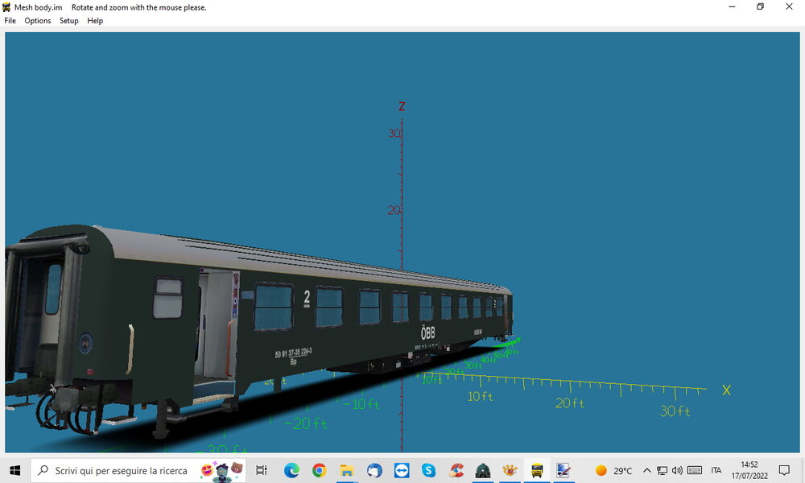Open the touch keyboard tray icon

point(695,470)
